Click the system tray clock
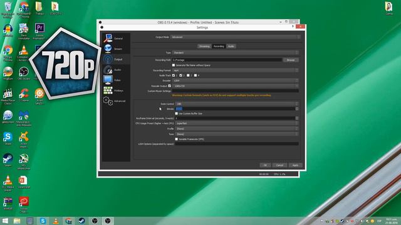Viewport: 401px width, 225px height. pyautogui.click(x=391, y=221)
